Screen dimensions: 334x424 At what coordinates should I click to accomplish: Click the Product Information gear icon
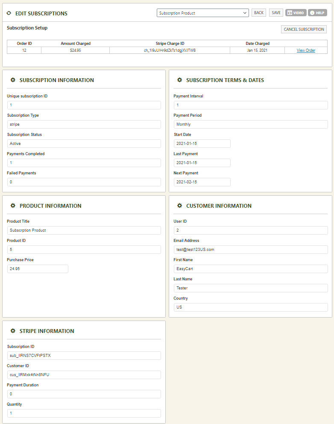[13, 206]
